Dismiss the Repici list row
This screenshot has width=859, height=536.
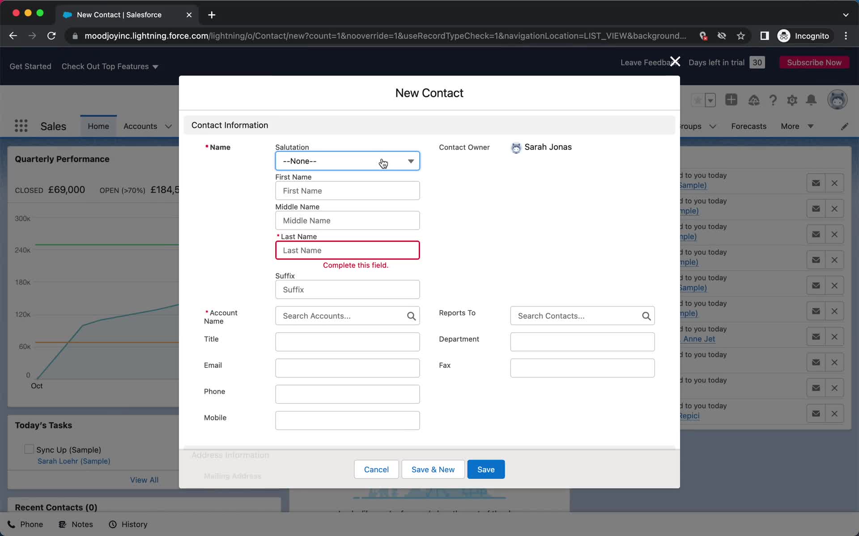(x=834, y=414)
